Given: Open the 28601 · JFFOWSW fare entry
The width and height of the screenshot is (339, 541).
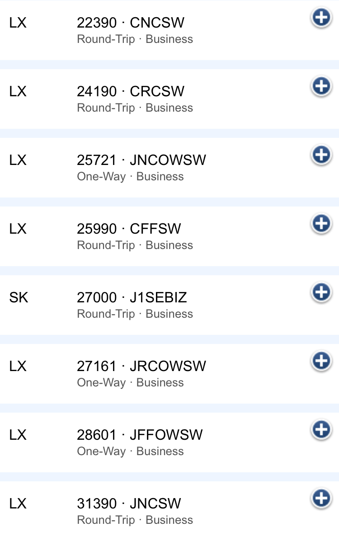Looking at the screenshot, I should click(140, 435).
